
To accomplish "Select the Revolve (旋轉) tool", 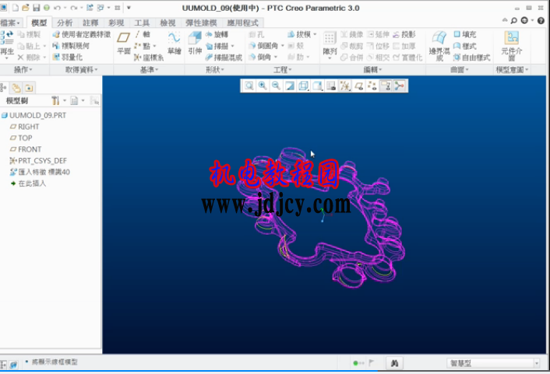I will [x=217, y=34].
